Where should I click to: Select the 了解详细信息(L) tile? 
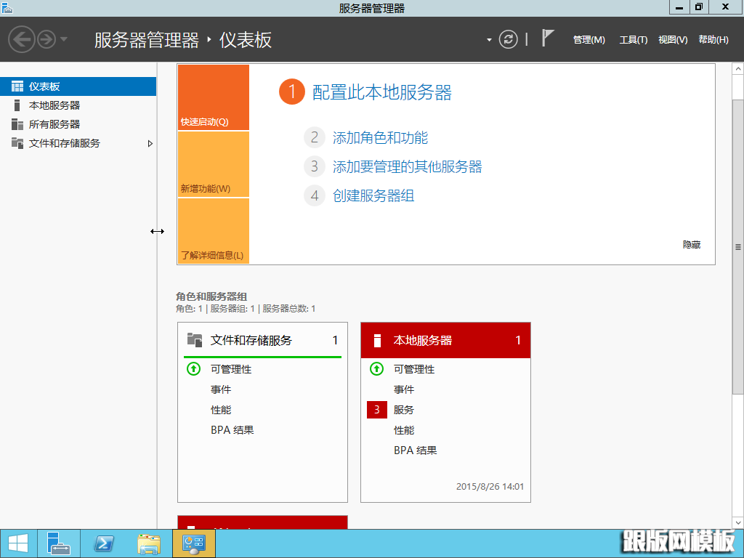[x=214, y=231]
